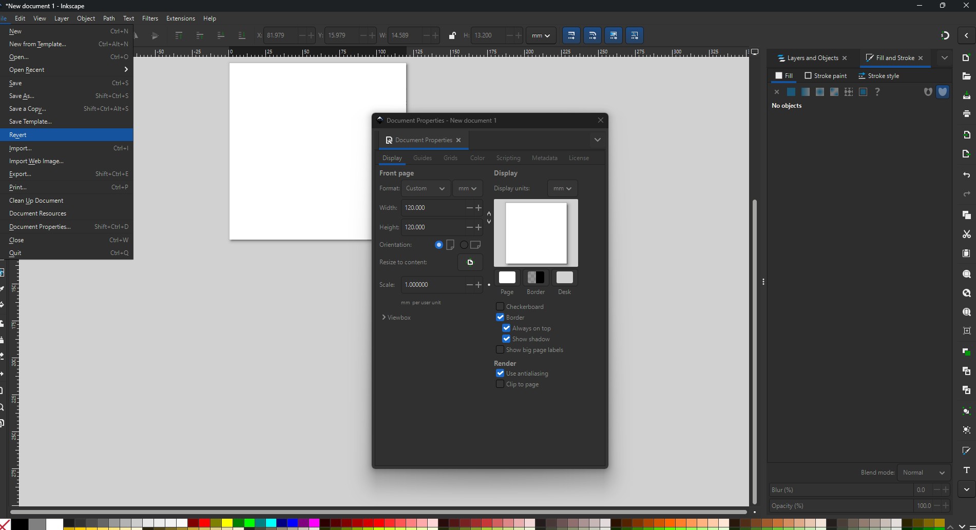The width and height of the screenshot is (976, 530).
Task: Click the Desk color swatch
Action: pyautogui.click(x=564, y=278)
